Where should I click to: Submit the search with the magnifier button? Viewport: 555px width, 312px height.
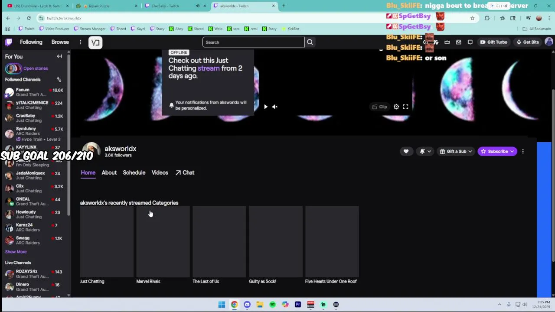(310, 42)
